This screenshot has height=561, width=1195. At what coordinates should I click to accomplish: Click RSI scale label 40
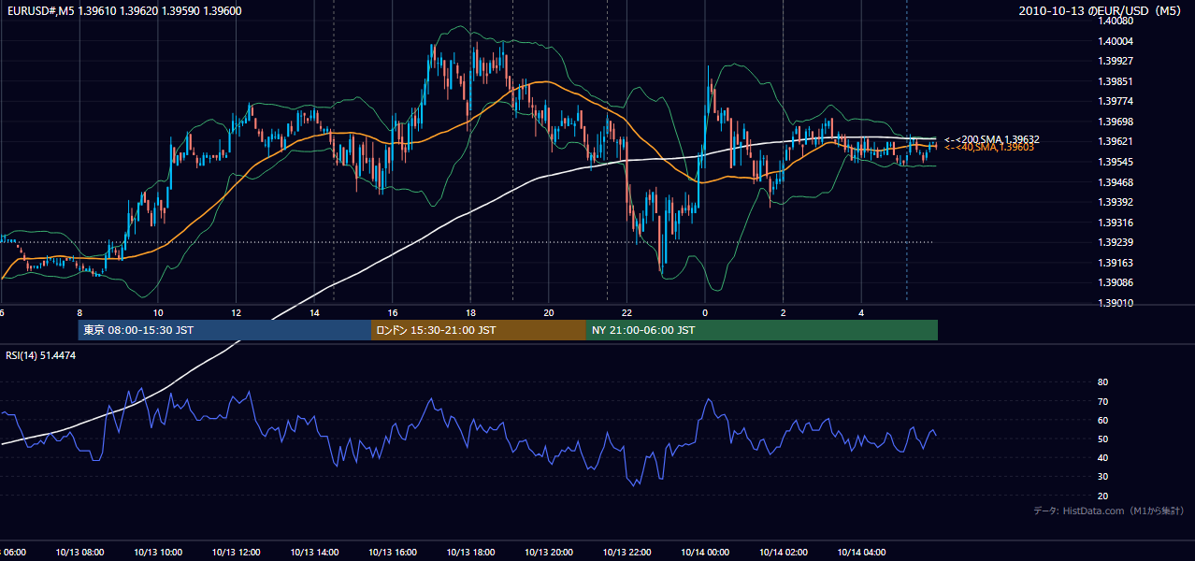[1102, 457]
